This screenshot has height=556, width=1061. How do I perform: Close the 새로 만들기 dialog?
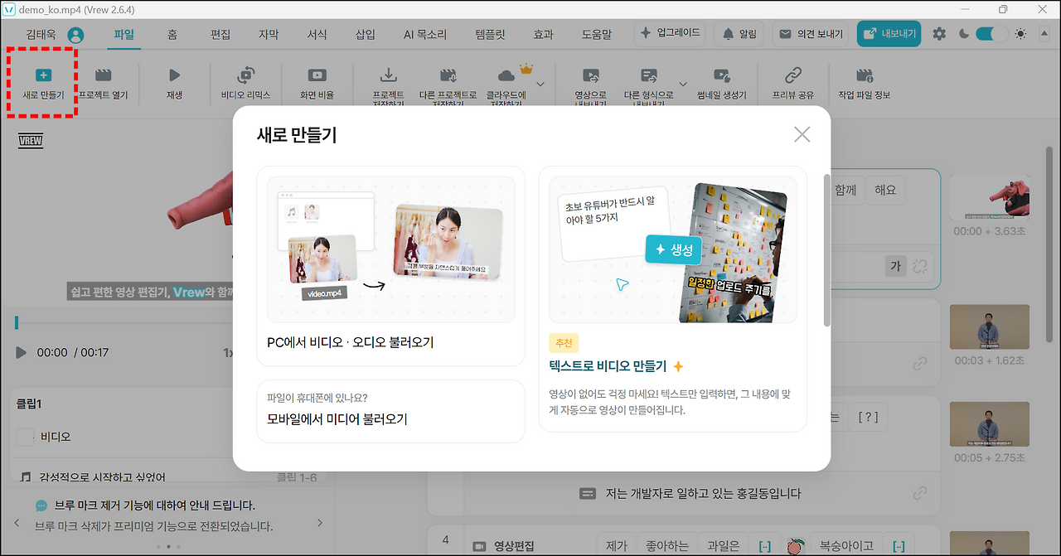[x=802, y=134]
